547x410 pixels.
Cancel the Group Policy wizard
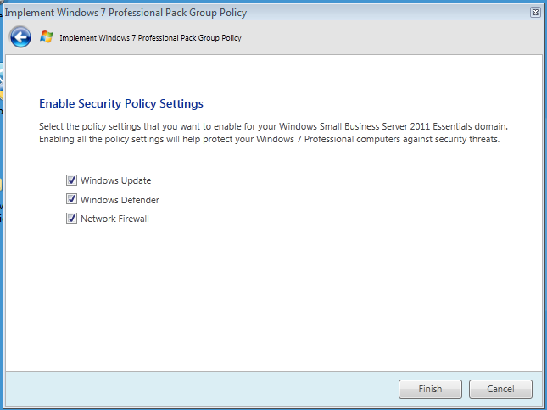[x=500, y=389]
